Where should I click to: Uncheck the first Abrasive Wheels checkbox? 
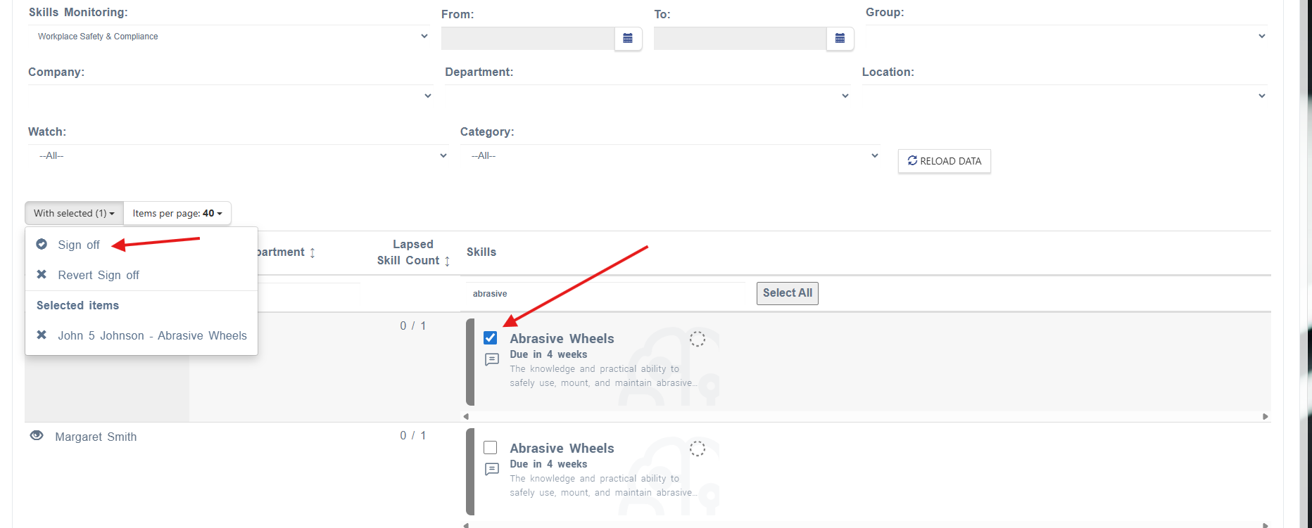point(491,338)
